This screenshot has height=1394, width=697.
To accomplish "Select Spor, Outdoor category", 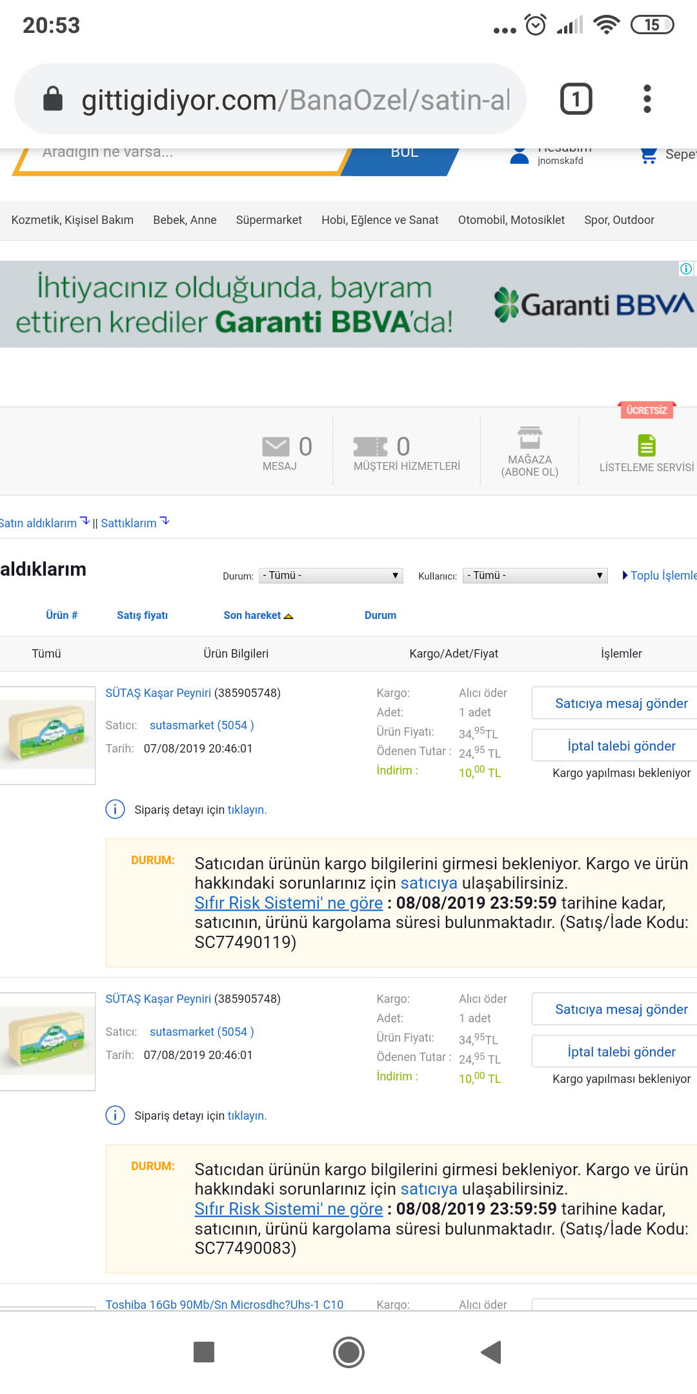I will pos(620,220).
